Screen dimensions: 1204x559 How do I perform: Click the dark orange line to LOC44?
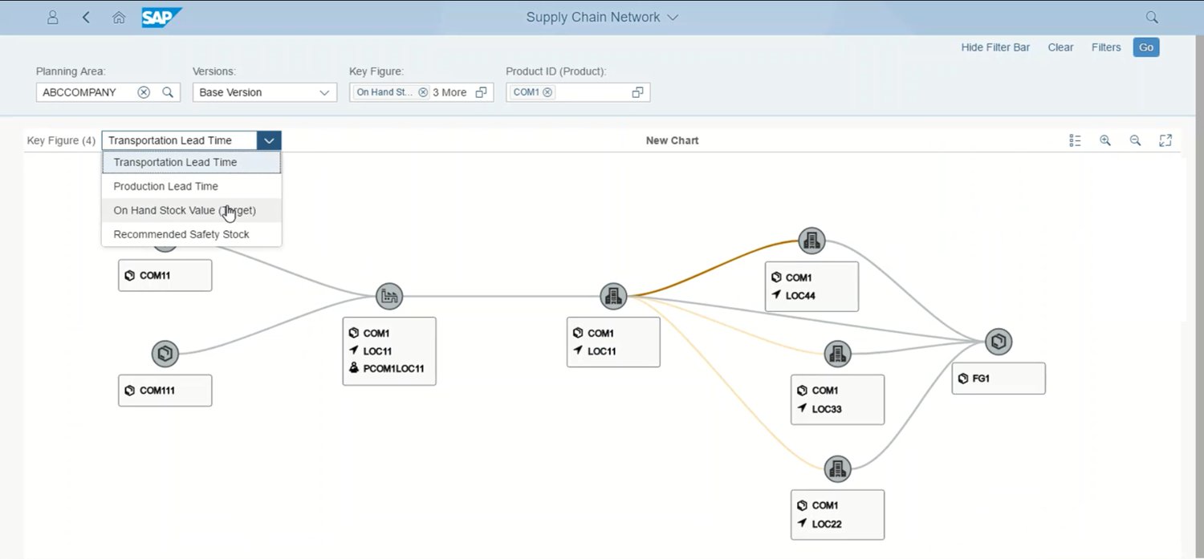click(713, 268)
